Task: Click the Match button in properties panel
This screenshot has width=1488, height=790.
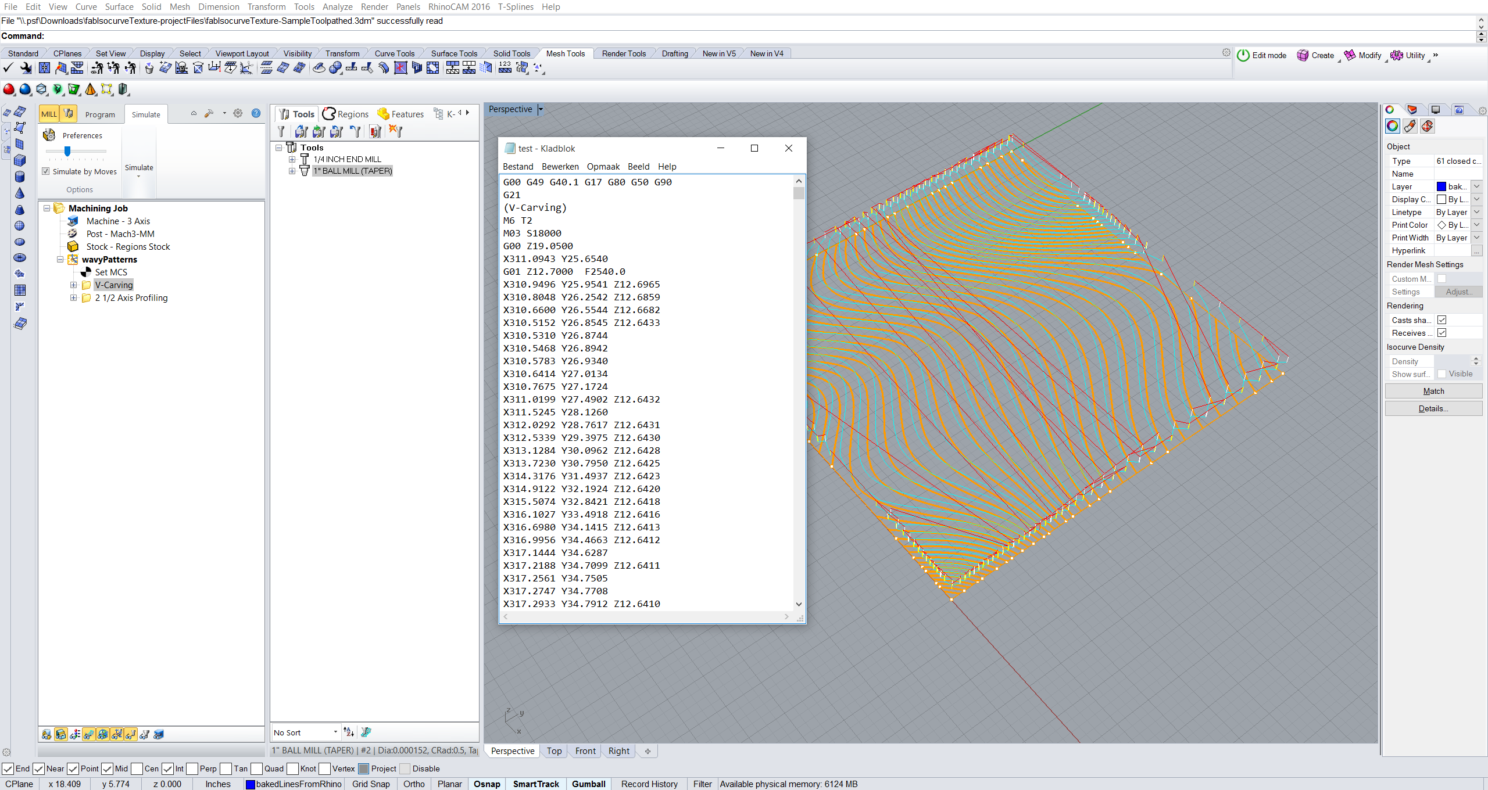Action: (1433, 390)
